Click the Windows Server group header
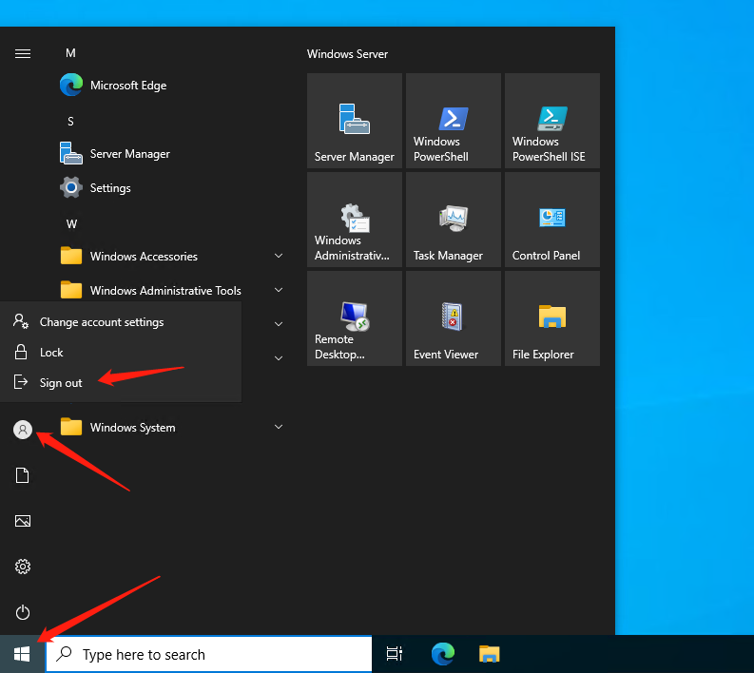Screen dimensions: 754x673 (x=347, y=54)
